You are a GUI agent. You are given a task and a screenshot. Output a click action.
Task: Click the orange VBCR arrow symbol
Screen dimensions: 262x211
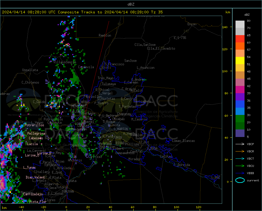click(x=240, y=151)
